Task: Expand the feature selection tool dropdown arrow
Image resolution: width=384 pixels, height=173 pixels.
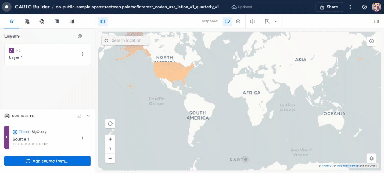Action: 276,22
